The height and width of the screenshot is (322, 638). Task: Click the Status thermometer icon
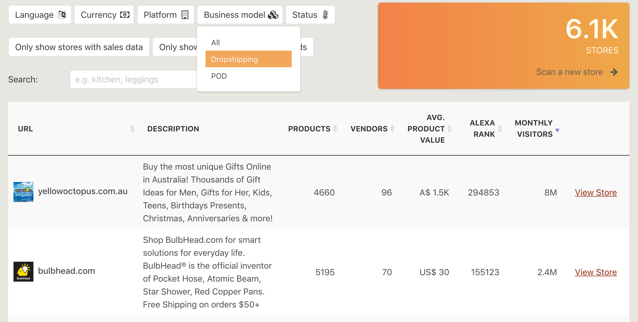(325, 15)
